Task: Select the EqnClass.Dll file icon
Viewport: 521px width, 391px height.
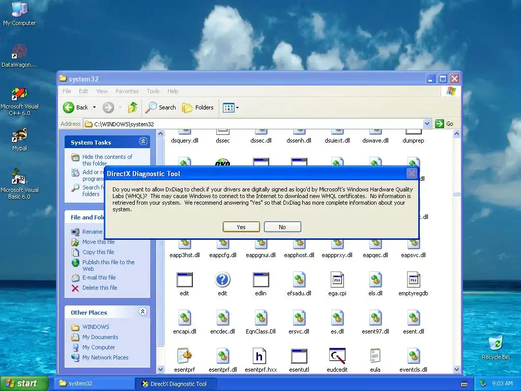Action: pos(261,318)
